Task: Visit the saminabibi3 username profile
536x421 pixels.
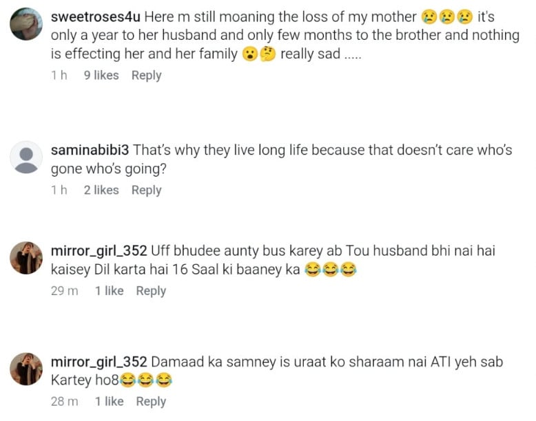Action: [x=89, y=150]
